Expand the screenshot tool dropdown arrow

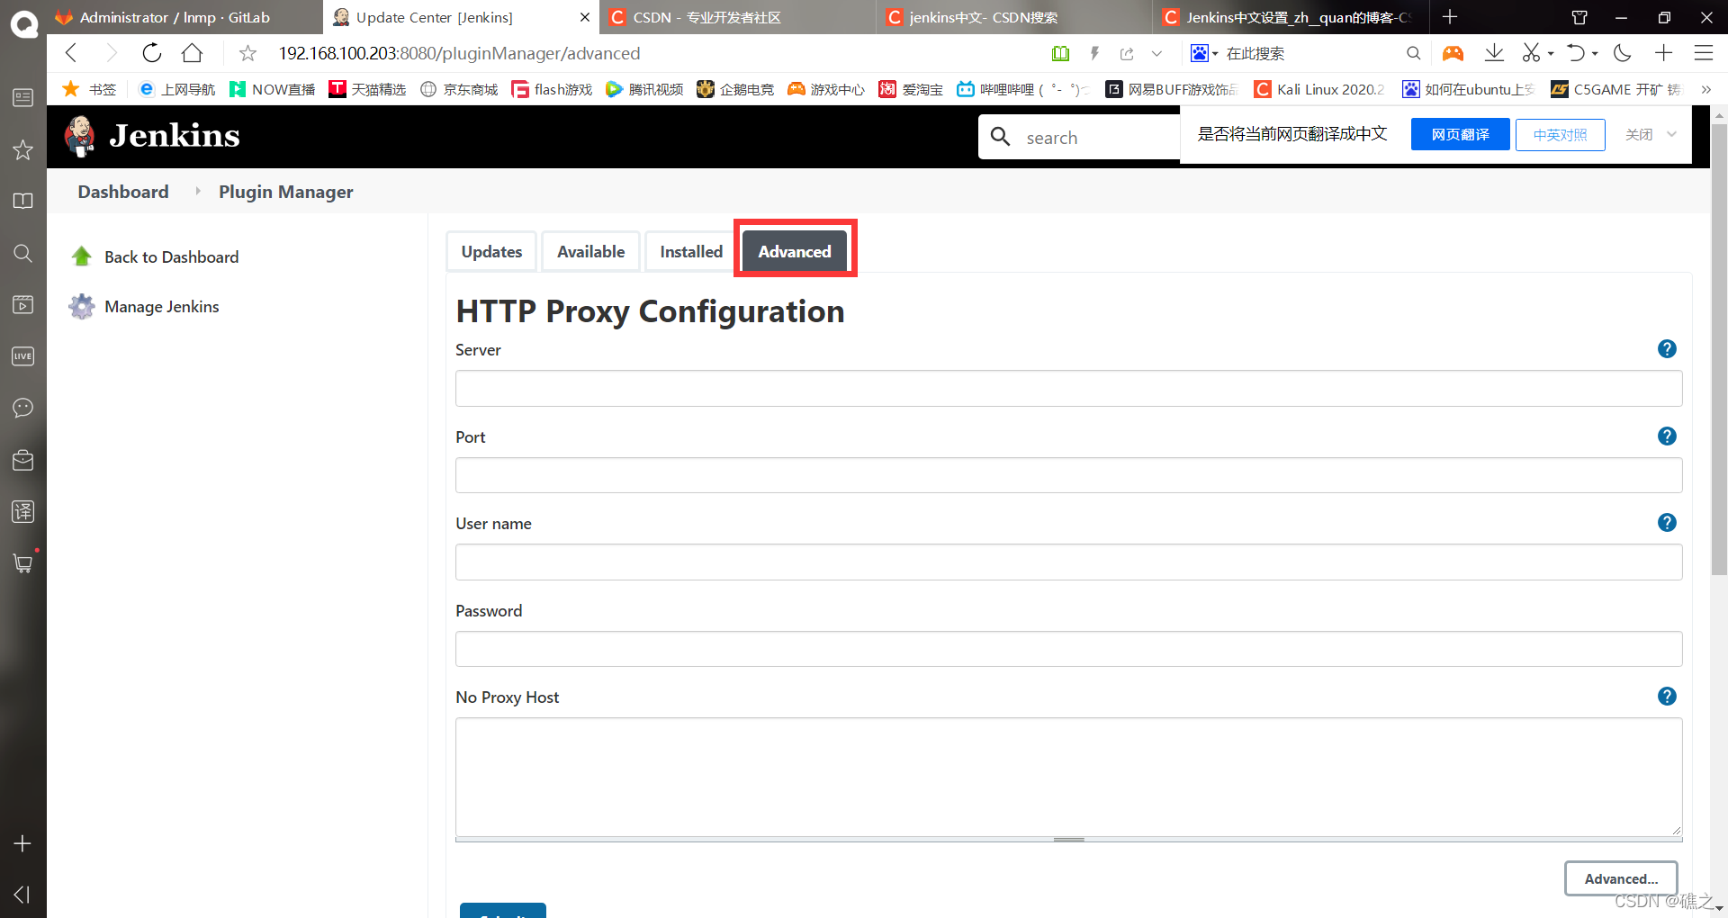click(1551, 54)
